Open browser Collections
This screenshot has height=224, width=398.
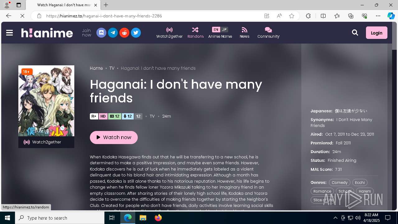pyautogui.click(x=351, y=16)
